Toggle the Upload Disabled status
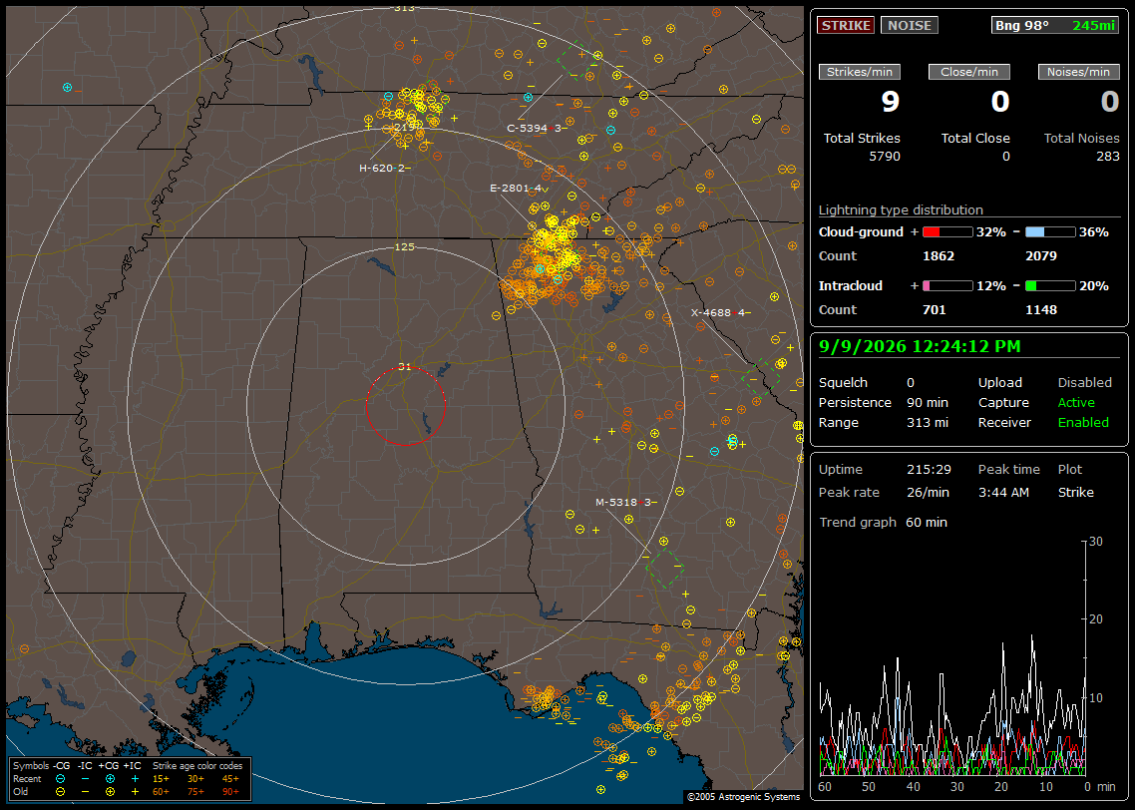1135x810 pixels. pyautogui.click(x=1084, y=382)
